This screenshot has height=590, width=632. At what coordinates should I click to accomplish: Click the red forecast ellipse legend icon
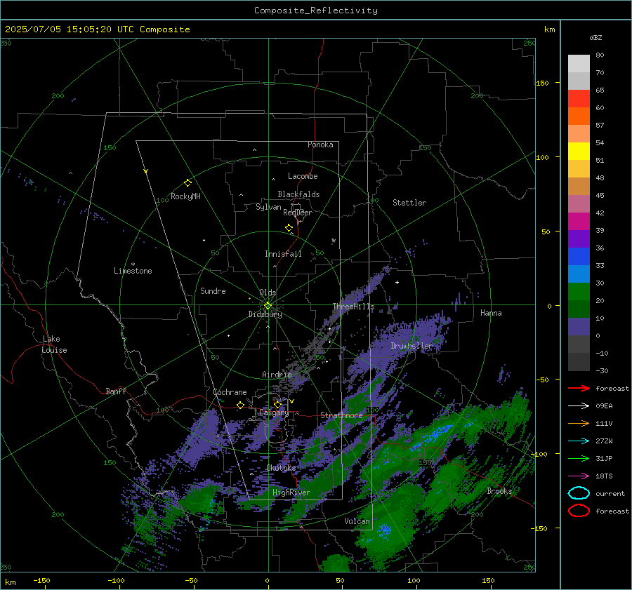click(579, 511)
